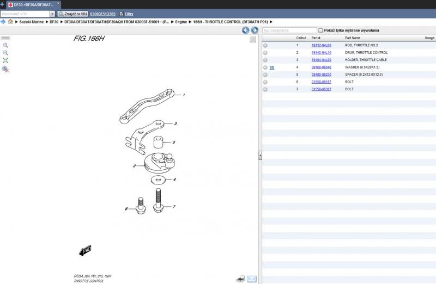
Task: Zoom out of the parts diagram
Action: coord(5,53)
